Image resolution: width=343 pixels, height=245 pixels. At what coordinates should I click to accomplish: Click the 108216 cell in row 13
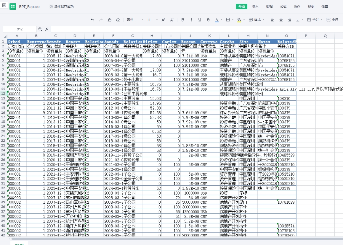(286, 99)
